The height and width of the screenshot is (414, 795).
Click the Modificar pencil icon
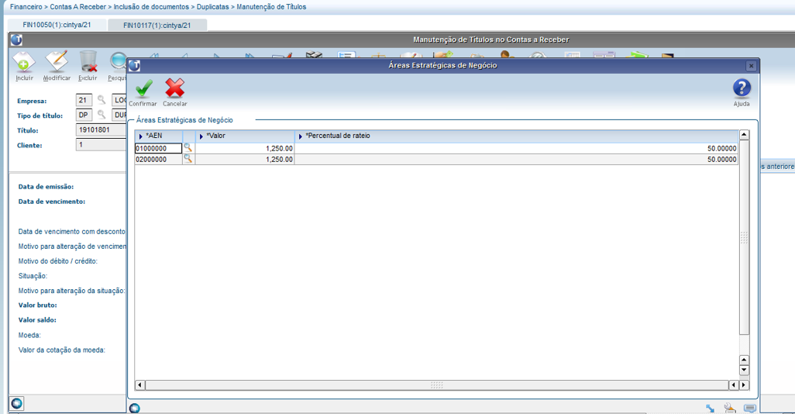(57, 61)
